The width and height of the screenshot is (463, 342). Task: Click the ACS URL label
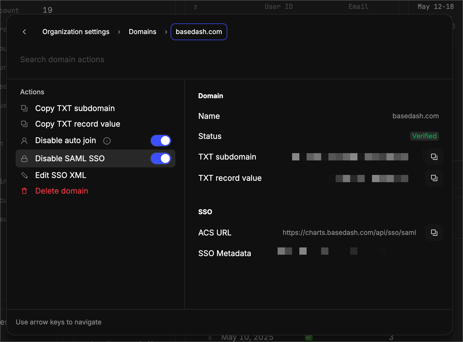215,233
